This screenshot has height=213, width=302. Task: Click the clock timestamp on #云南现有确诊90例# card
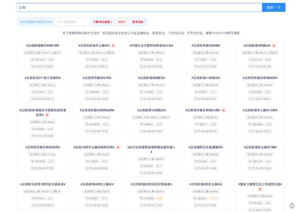205,67
